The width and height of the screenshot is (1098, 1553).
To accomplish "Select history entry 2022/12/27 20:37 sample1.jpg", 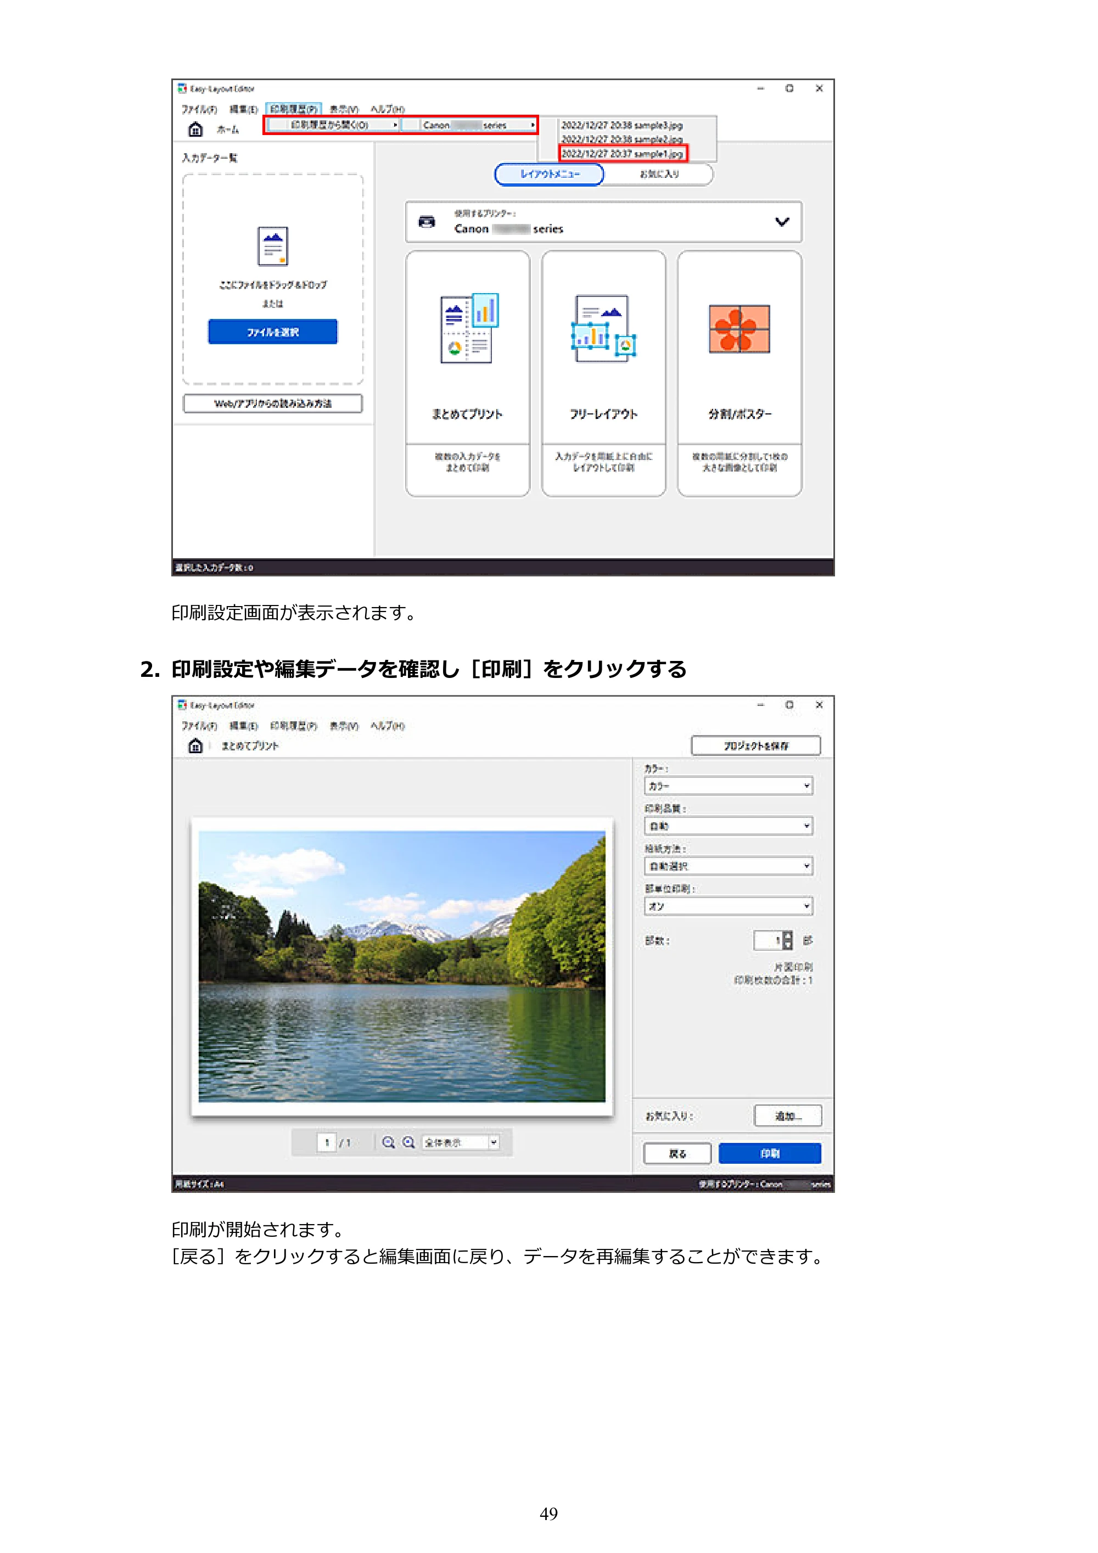I will click(623, 154).
